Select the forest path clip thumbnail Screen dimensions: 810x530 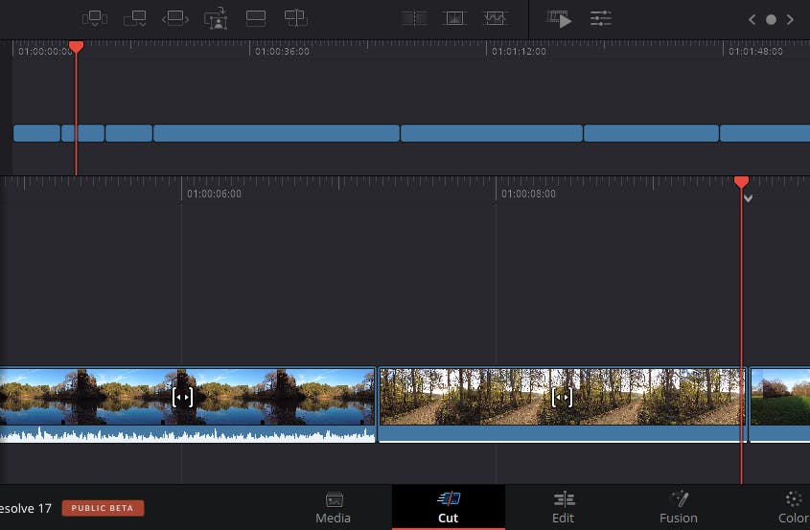pos(562,397)
